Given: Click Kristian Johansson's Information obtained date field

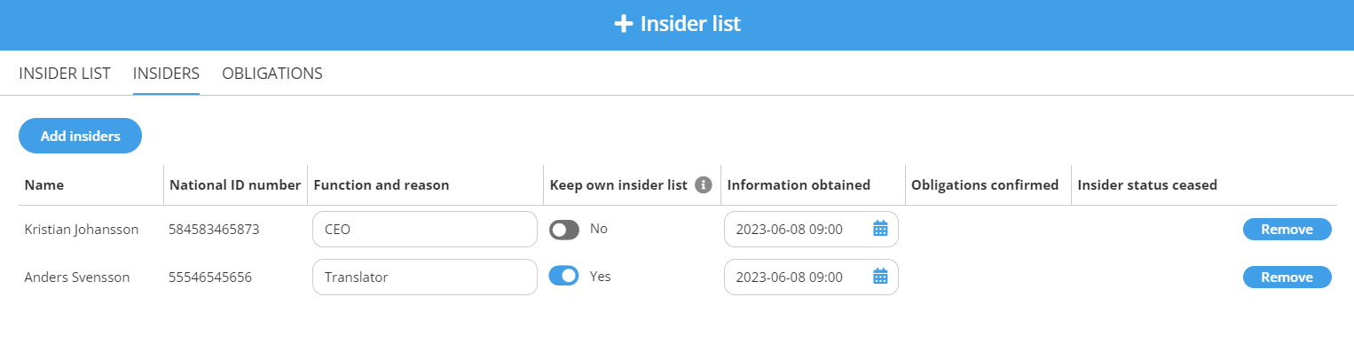Looking at the screenshot, I should coord(811,229).
